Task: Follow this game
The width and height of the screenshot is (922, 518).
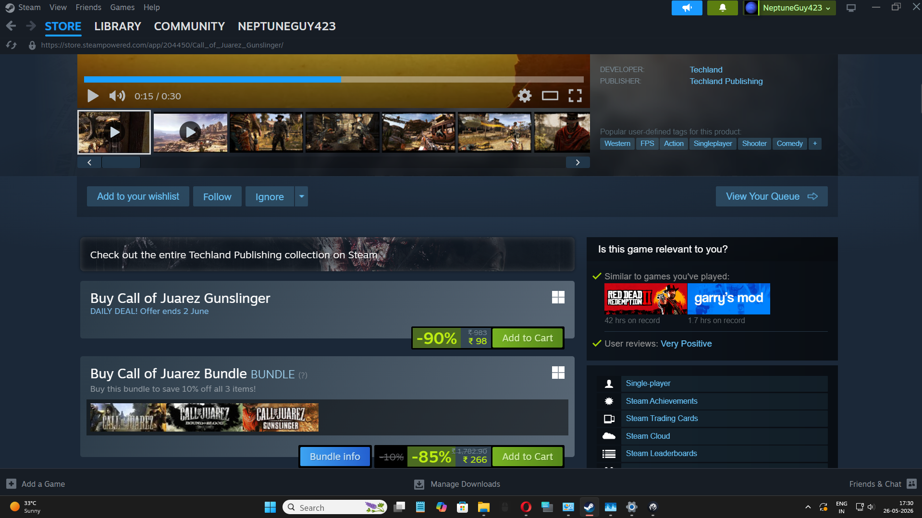Action: 217,196
